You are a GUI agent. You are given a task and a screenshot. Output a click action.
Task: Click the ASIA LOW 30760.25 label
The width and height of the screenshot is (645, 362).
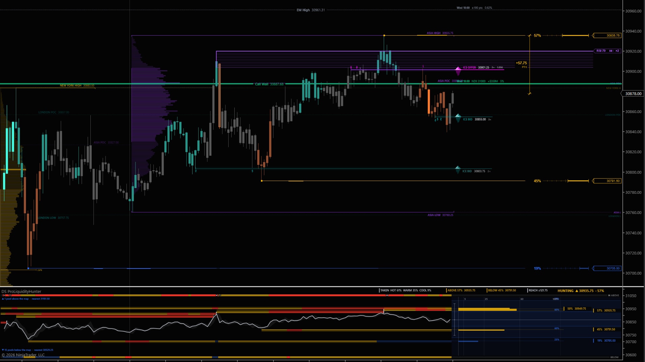(x=440, y=215)
